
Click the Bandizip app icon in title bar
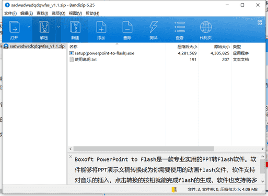pyautogui.click(x=7, y=5)
